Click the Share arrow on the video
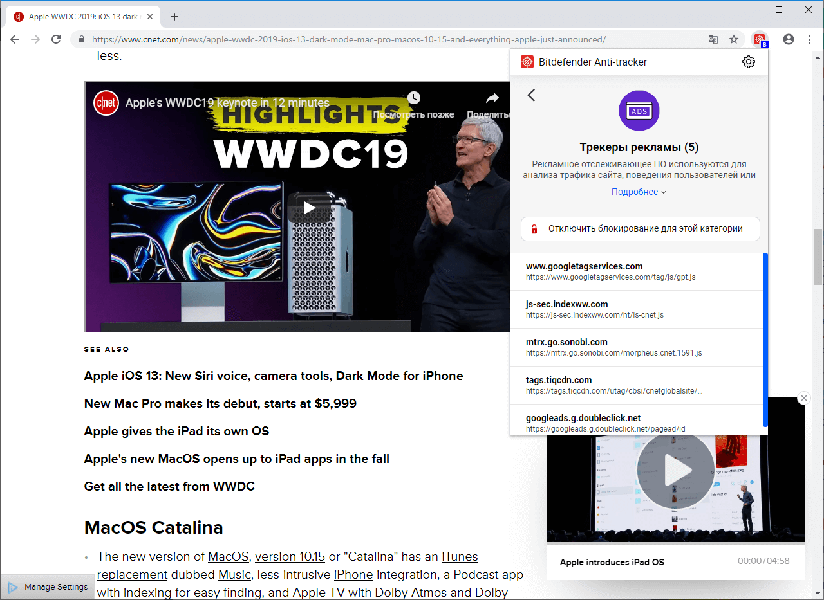824x600 pixels. [492, 98]
